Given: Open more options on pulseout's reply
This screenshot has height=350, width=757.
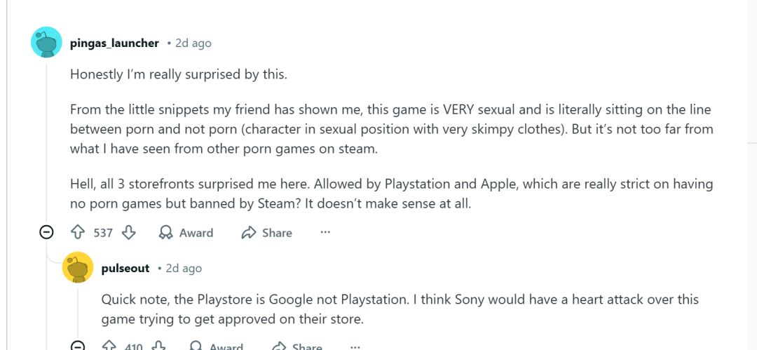Looking at the screenshot, I should 355,346.
